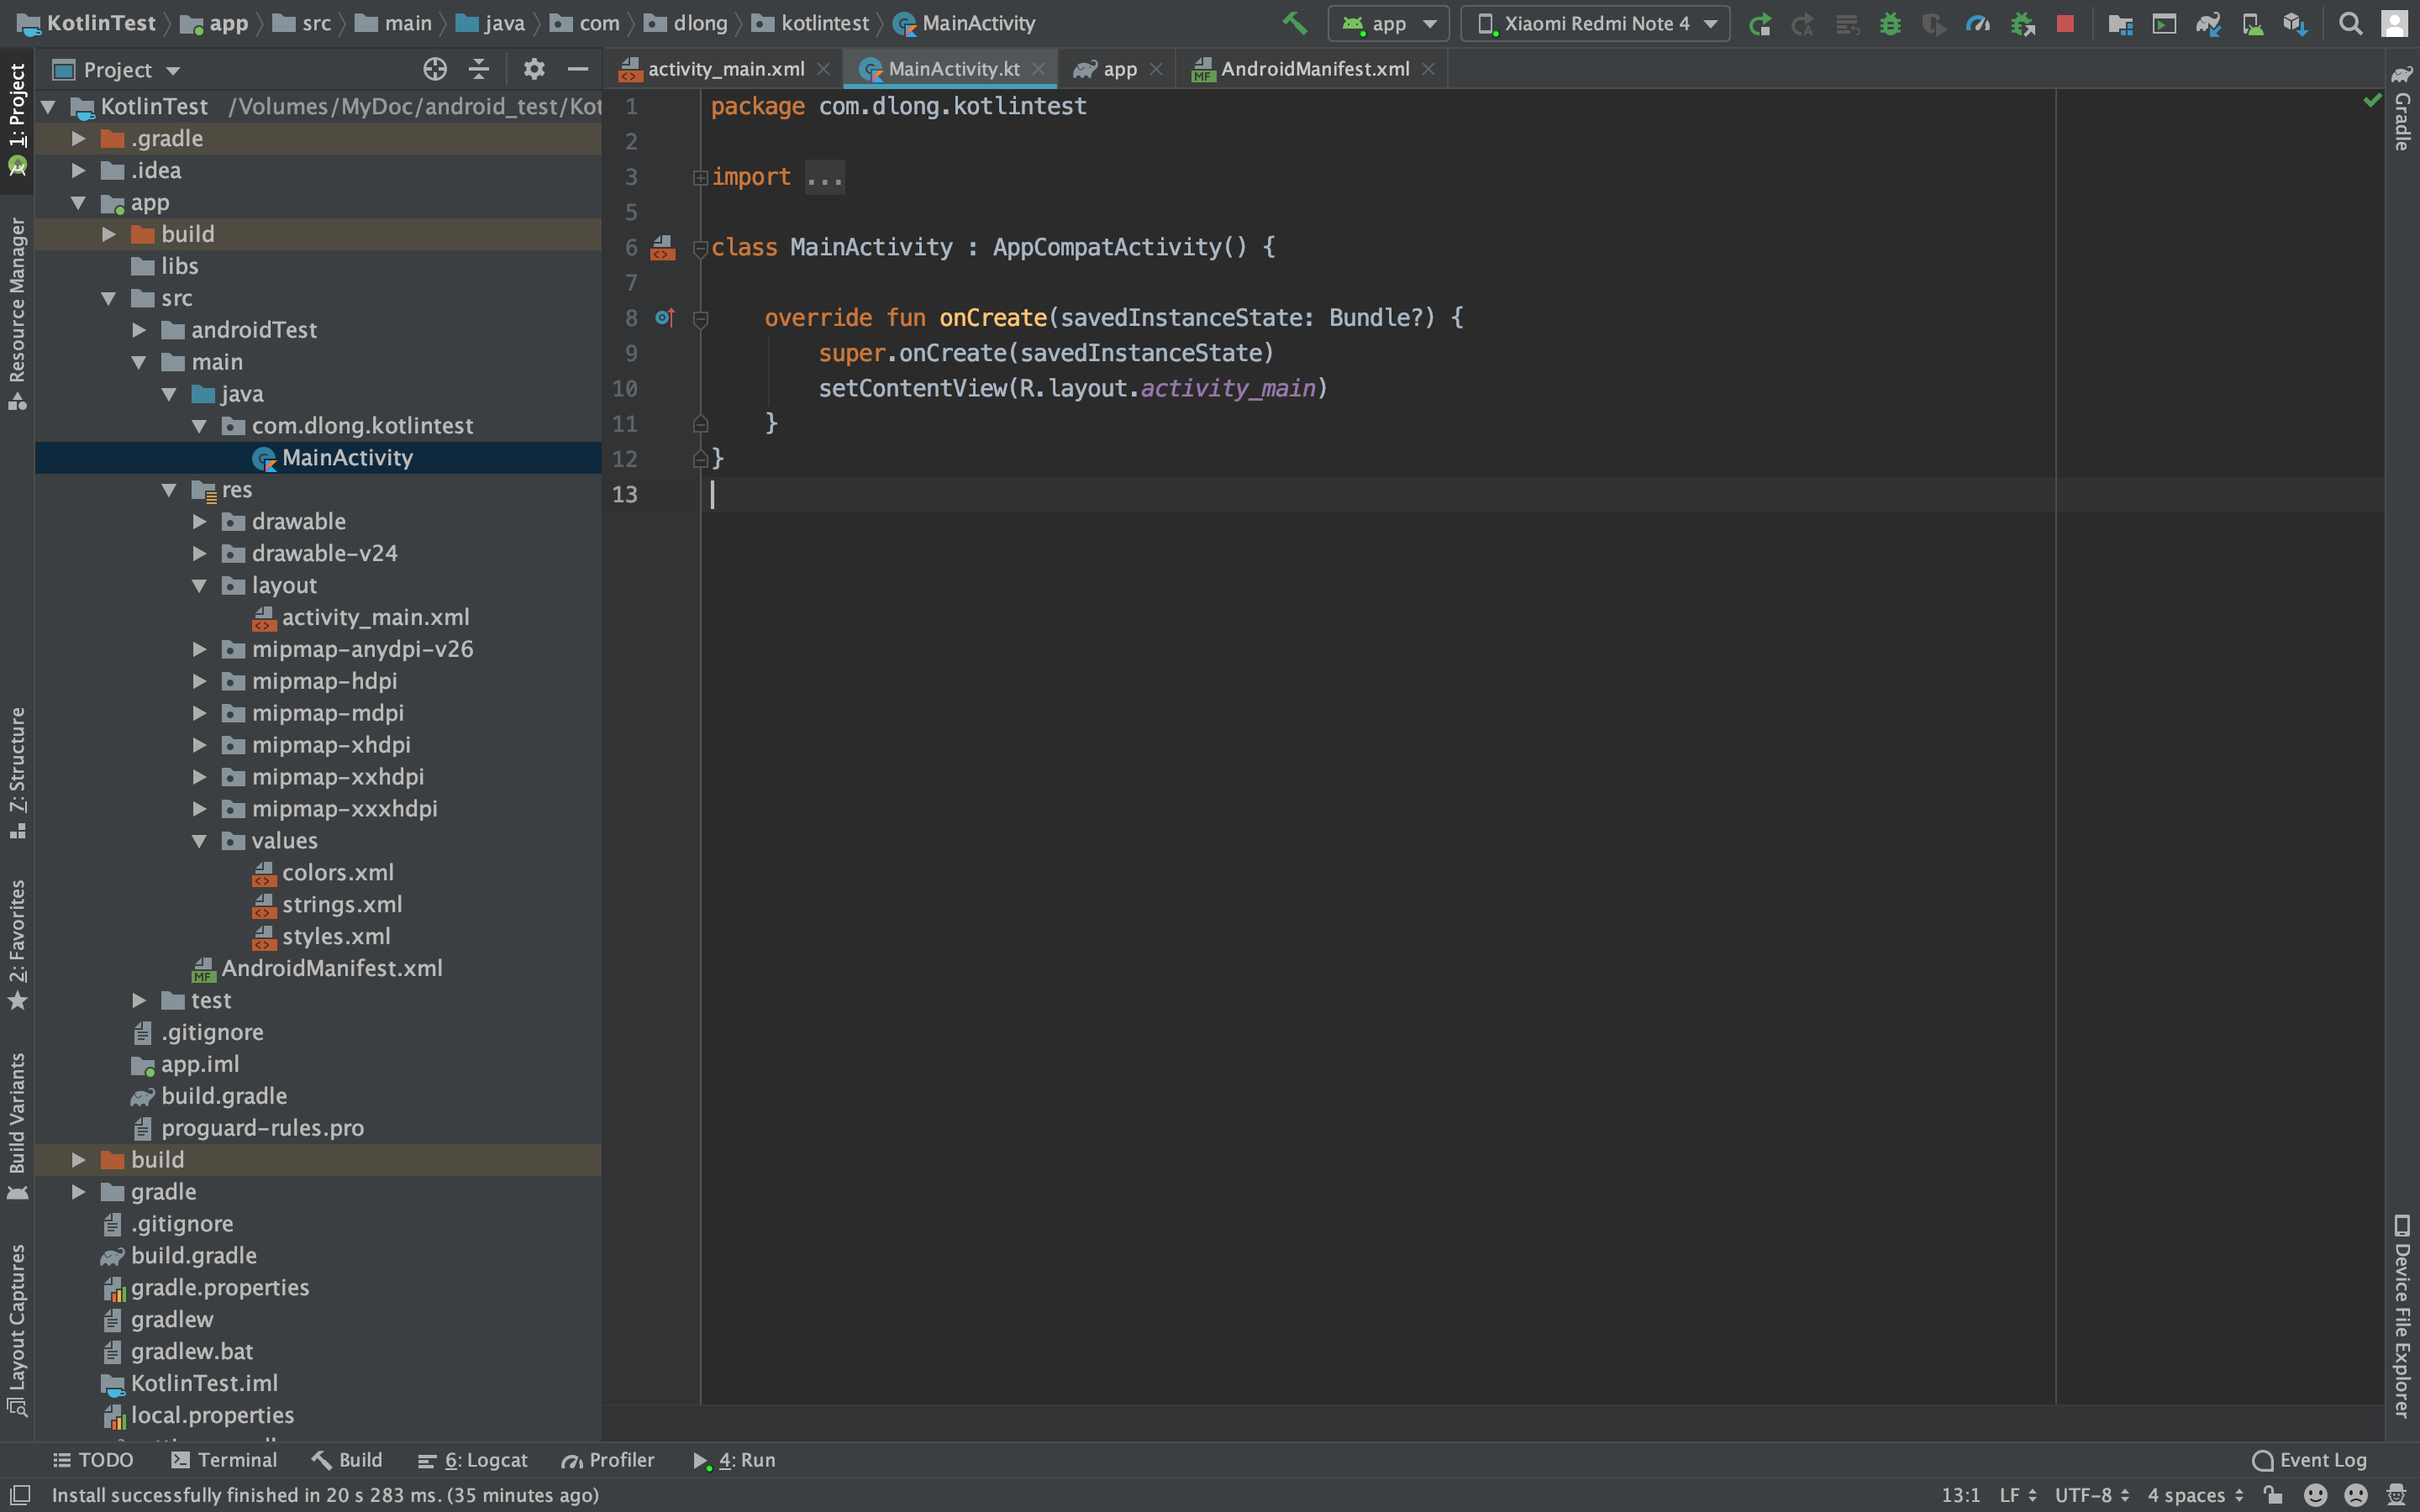Toggle the Favorites tool window
This screenshot has height=1512, width=2420.
click(x=17, y=945)
